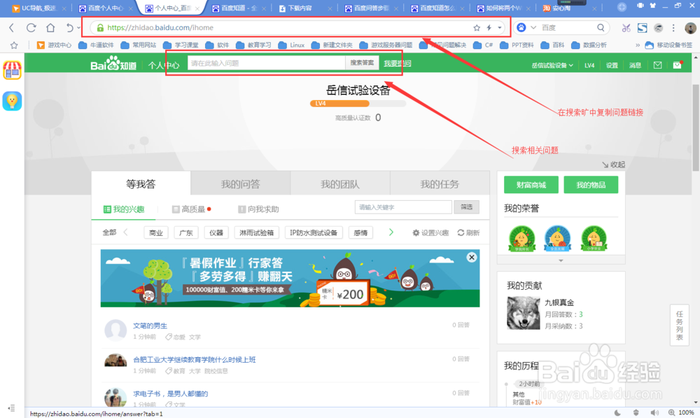The width and height of the screenshot is (700, 418).
Task: Open question 文笔的男生
Action: tap(150, 326)
